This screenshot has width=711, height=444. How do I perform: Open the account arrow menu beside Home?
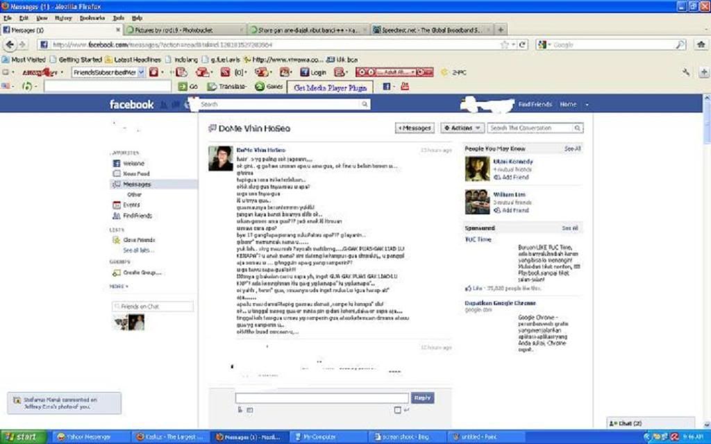(x=587, y=105)
